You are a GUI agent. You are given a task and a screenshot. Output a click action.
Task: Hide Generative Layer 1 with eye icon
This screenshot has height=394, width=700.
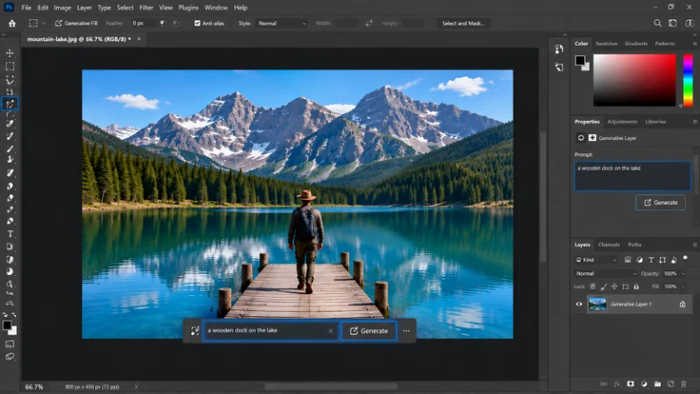pyautogui.click(x=579, y=304)
